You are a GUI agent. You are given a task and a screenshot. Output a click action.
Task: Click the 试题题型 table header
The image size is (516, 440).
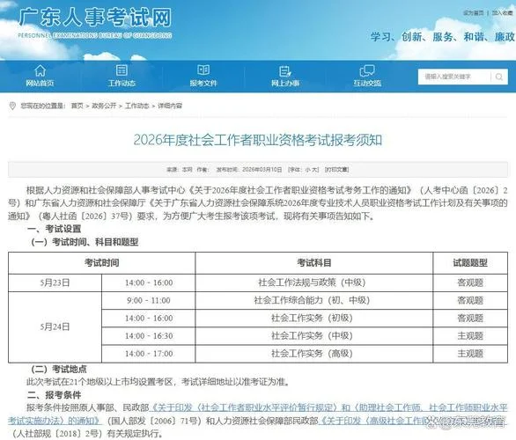pyautogui.click(x=470, y=263)
